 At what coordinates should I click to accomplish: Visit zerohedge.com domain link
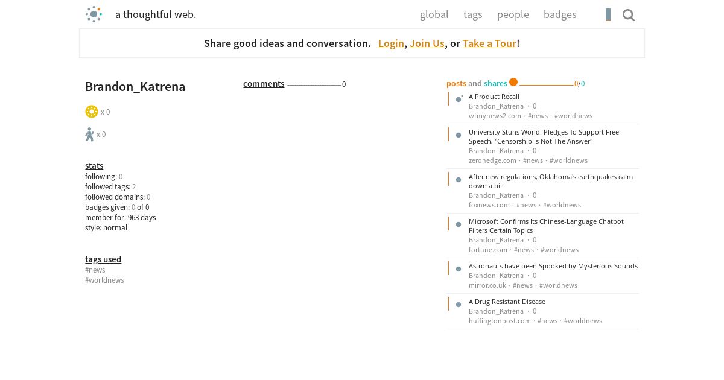(x=492, y=160)
